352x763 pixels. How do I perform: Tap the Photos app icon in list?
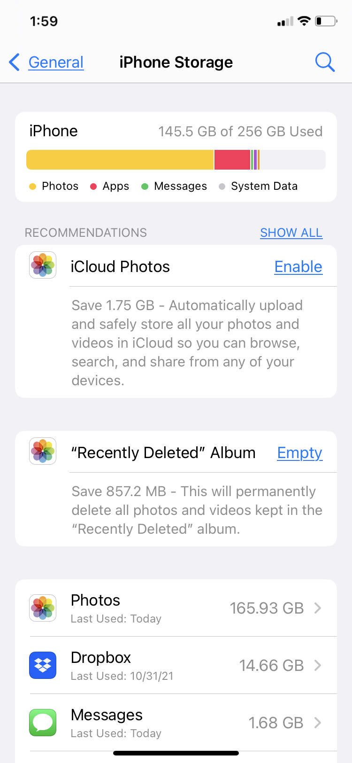43,608
